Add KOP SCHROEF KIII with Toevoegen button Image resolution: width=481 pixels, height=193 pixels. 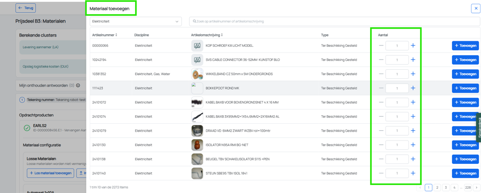coord(465,45)
